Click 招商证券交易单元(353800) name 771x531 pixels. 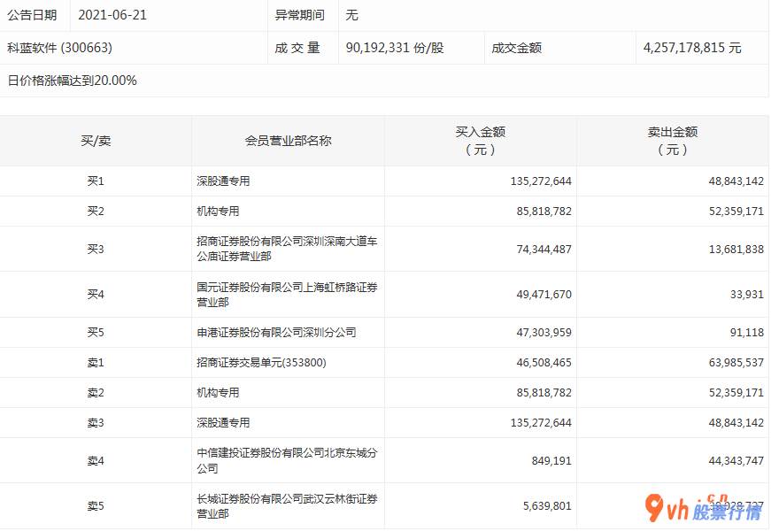click(x=262, y=362)
